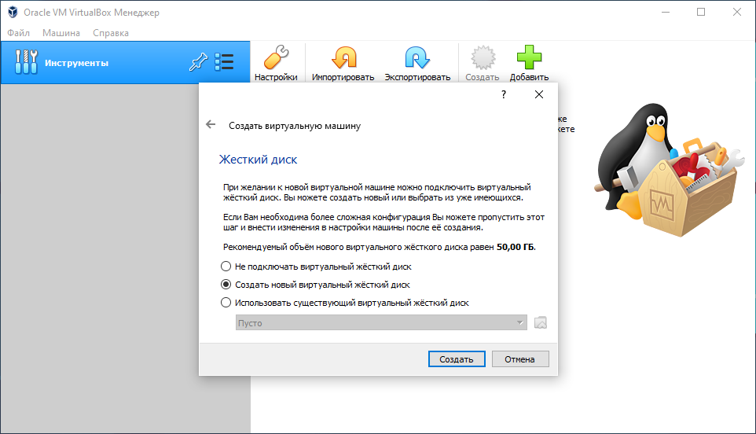
Task: Open Настройки wrench toolbar icon
Action: pyautogui.click(x=276, y=57)
